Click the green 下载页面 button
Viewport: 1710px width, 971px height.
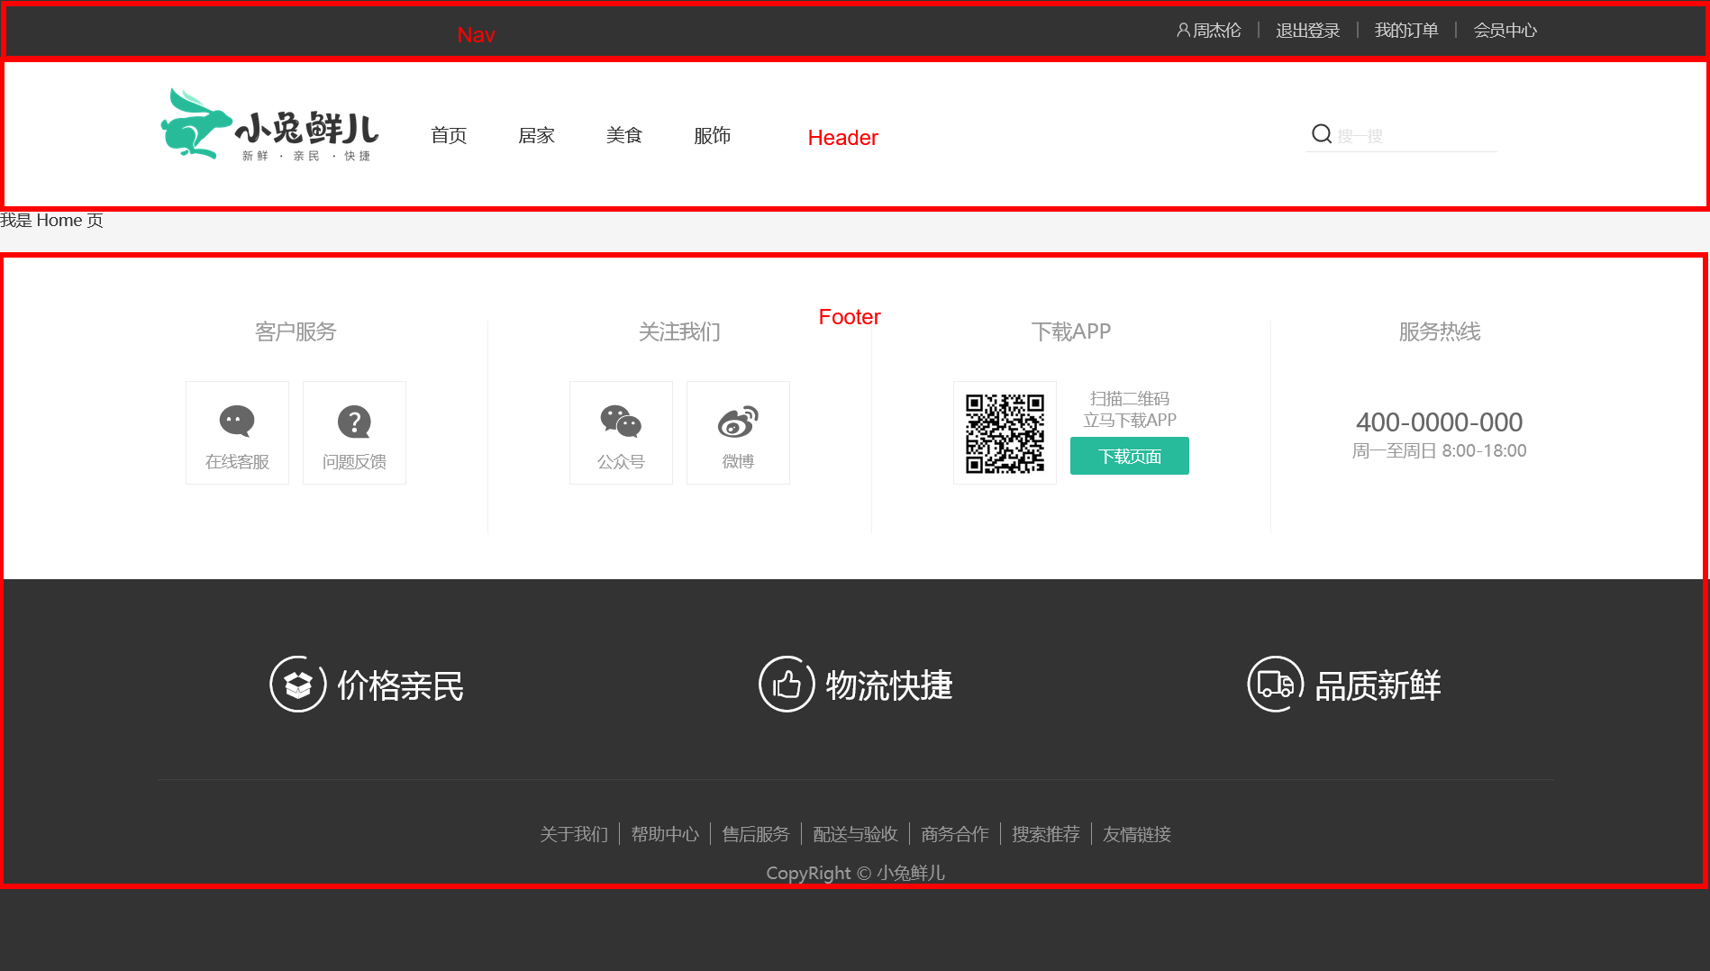[x=1130, y=456]
